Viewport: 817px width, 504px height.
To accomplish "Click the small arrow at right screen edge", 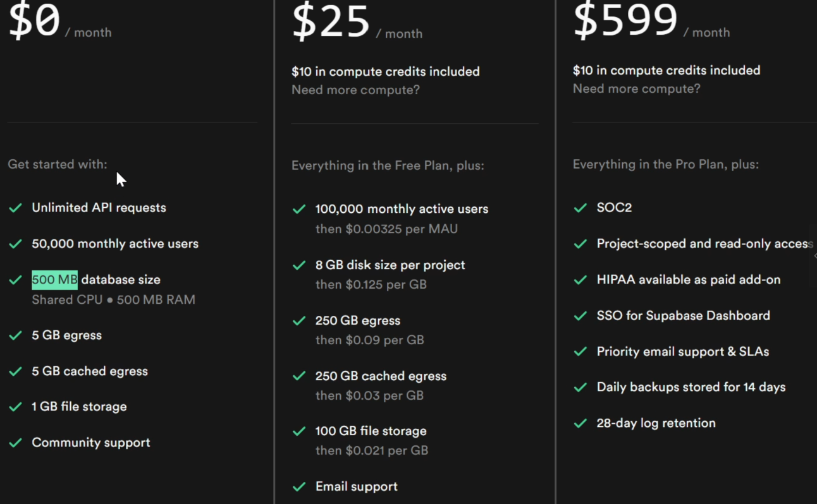I will pyautogui.click(x=814, y=256).
